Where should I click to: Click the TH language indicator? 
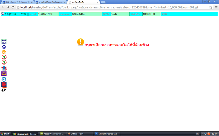click(x=197, y=134)
